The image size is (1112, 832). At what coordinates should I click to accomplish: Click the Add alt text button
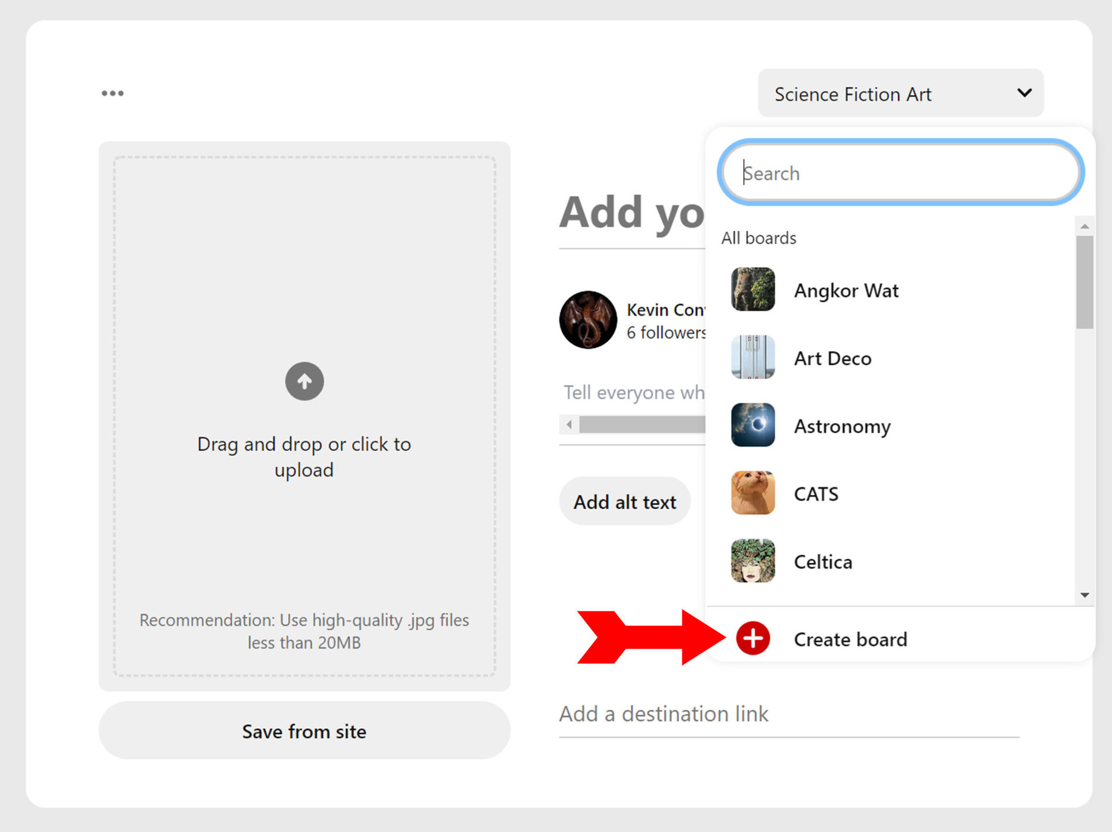pos(624,502)
